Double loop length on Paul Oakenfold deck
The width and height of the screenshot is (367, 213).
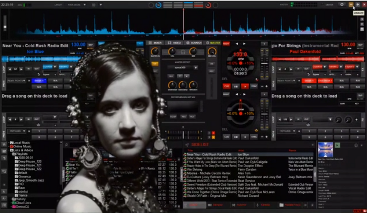(291, 69)
